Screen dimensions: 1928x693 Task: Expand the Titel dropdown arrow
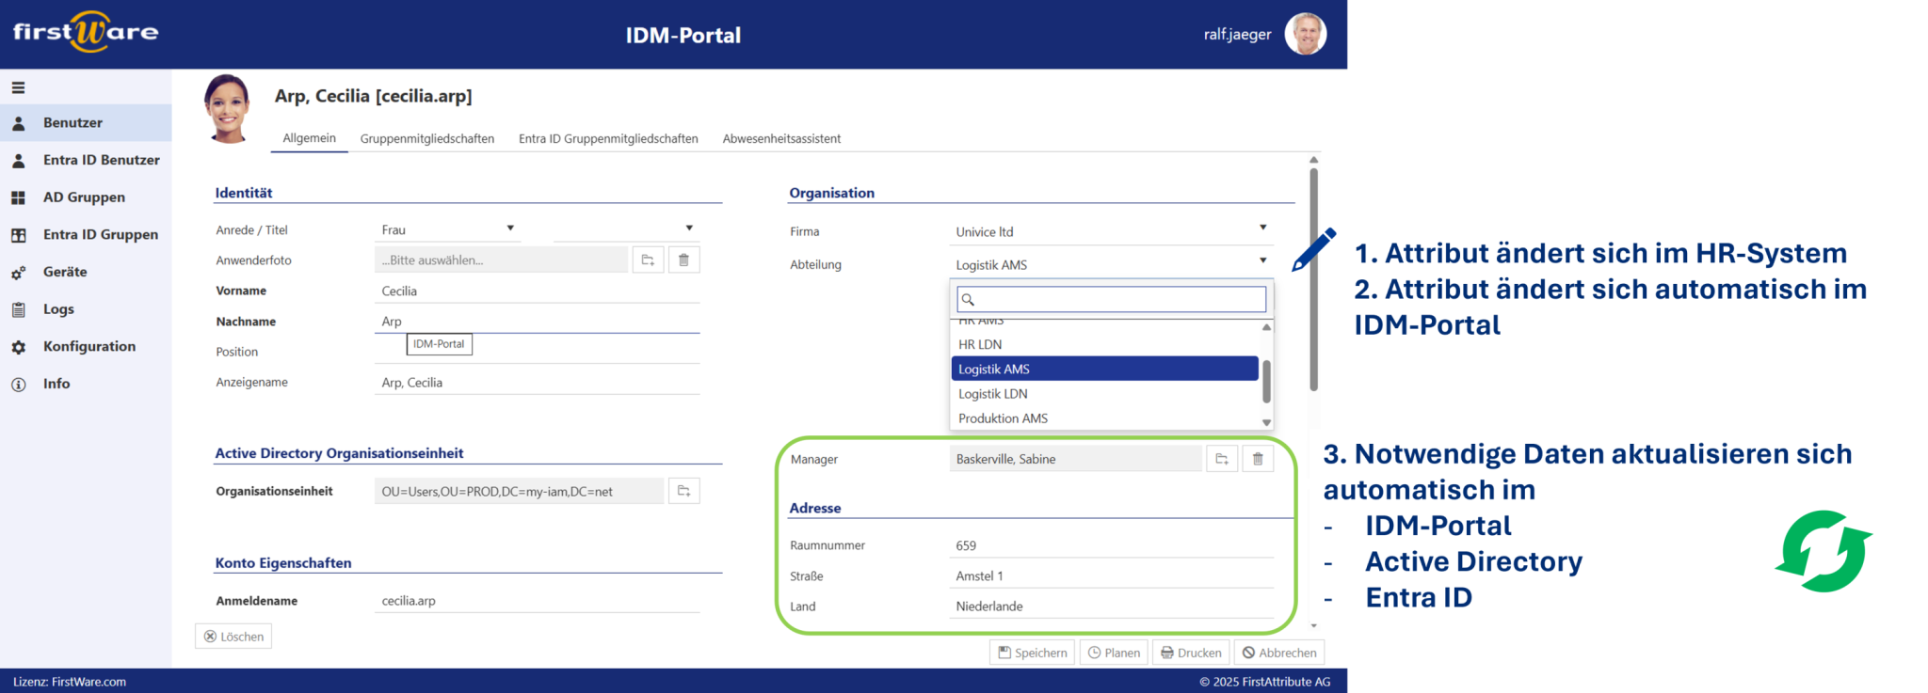click(689, 228)
